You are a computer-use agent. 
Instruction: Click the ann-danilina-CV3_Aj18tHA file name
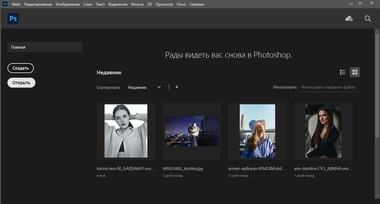click(x=323, y=169)
